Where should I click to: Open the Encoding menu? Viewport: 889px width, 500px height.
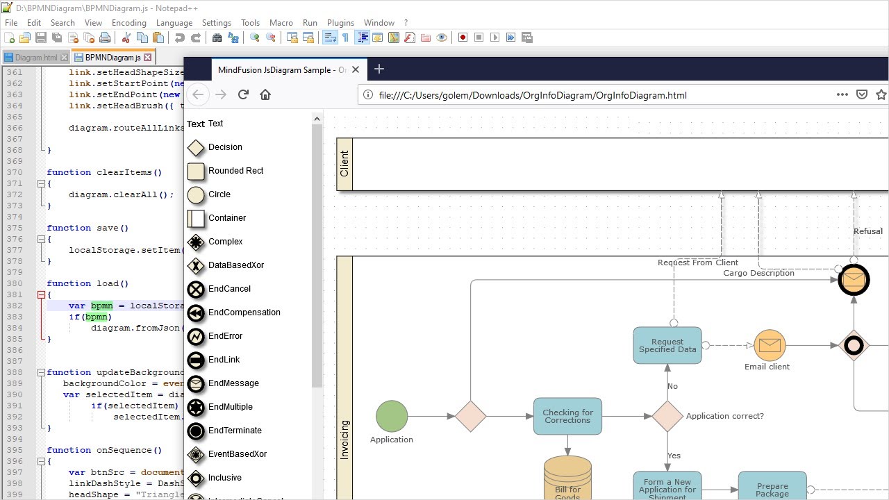129,23
